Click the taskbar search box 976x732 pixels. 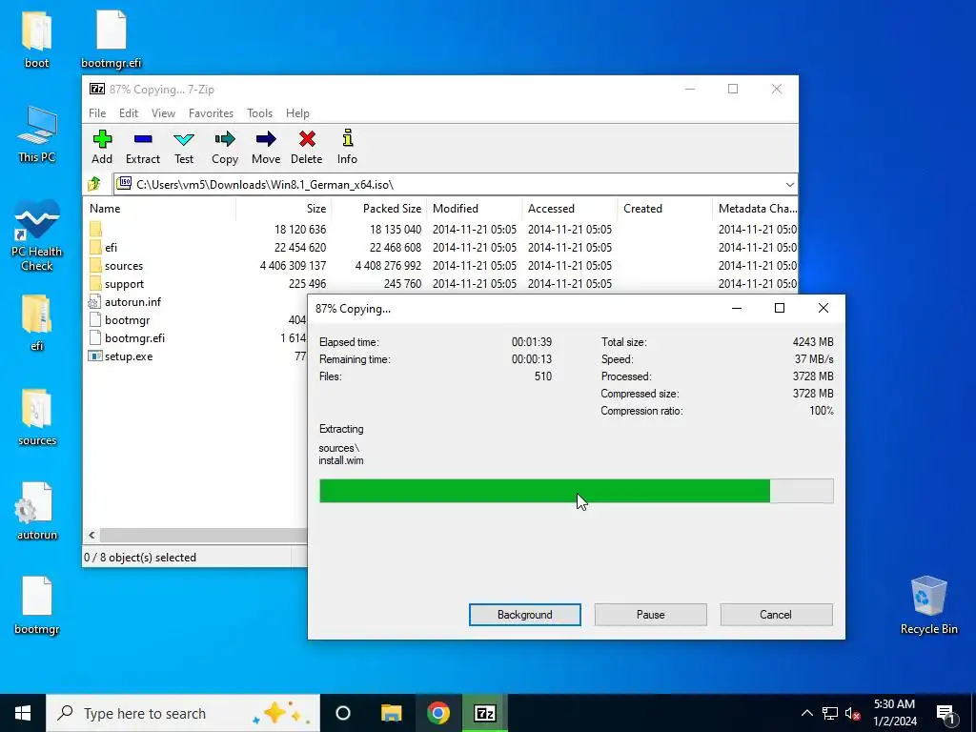point(183,713)
